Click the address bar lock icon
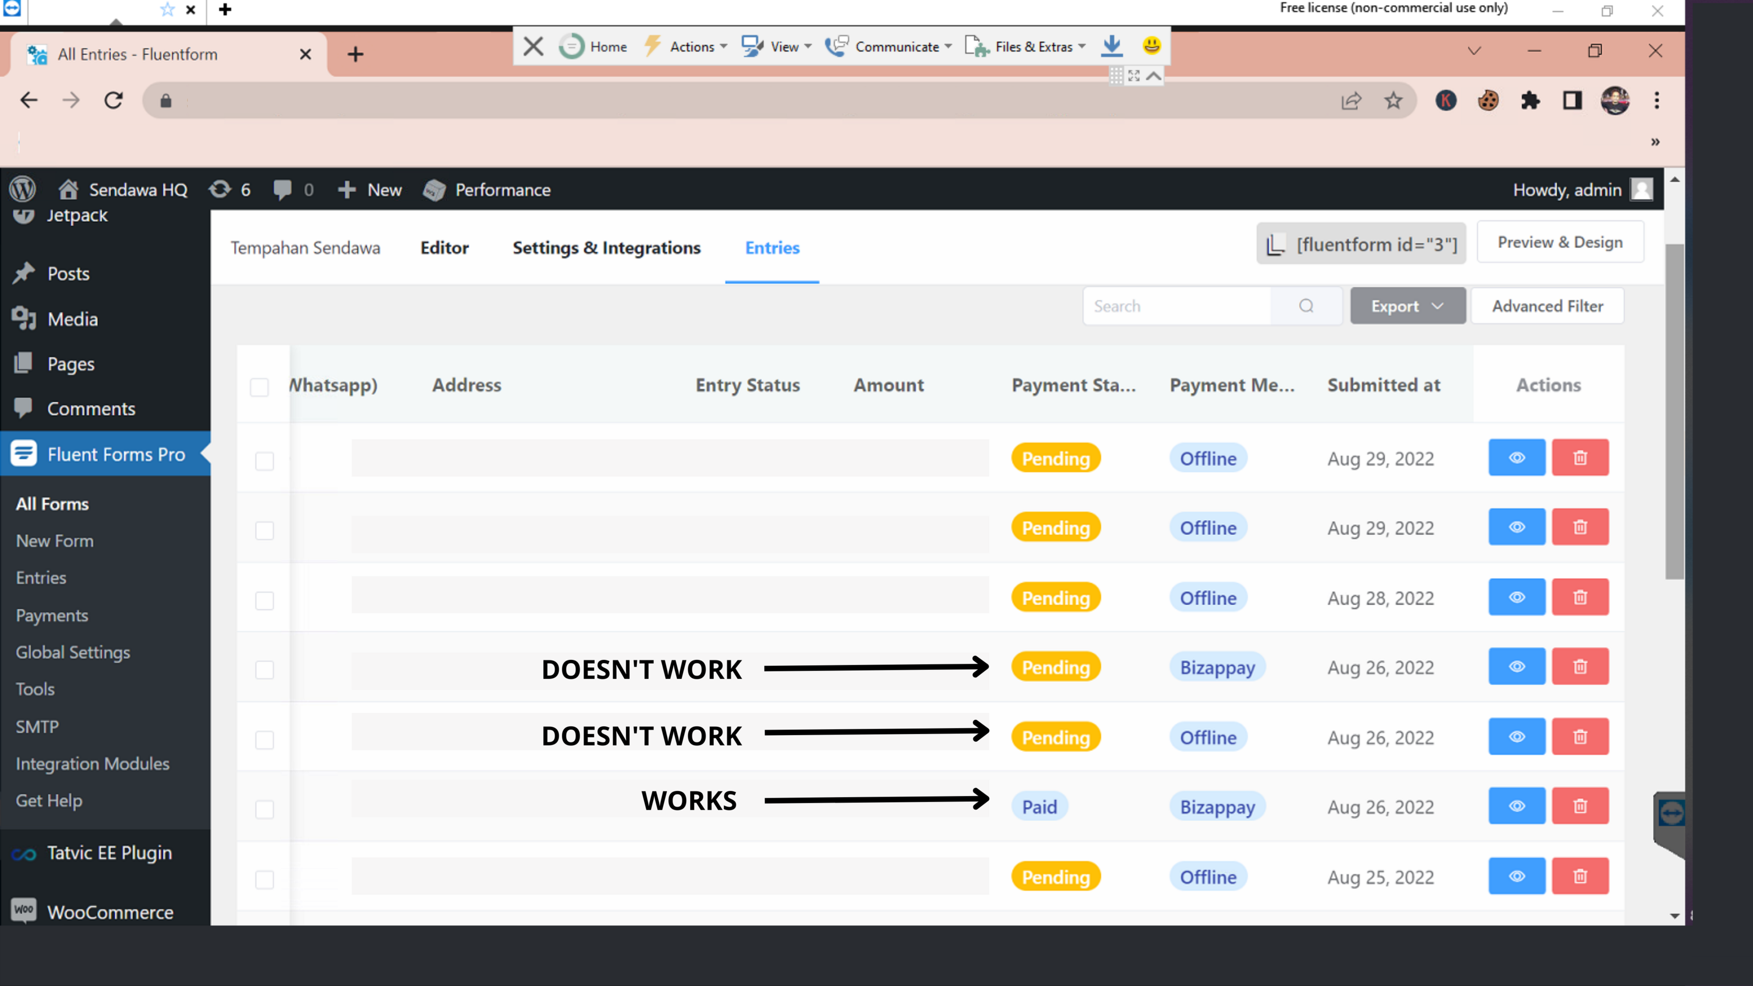The image size is (1753, 986). (165, 101)
